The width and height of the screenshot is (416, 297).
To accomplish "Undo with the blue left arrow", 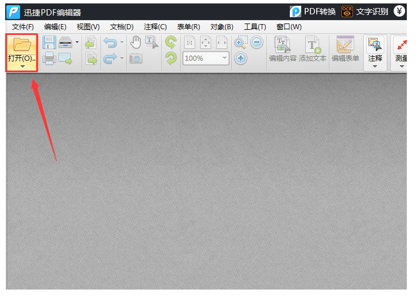I will [110, 42].
